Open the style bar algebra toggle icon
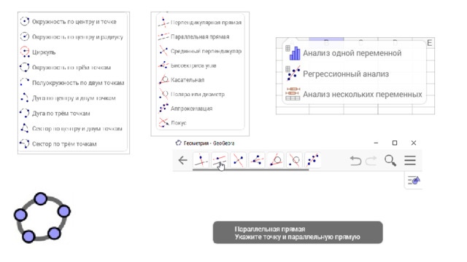The height and width of the screenshot is (262, 467). click(x=414, y=180)
